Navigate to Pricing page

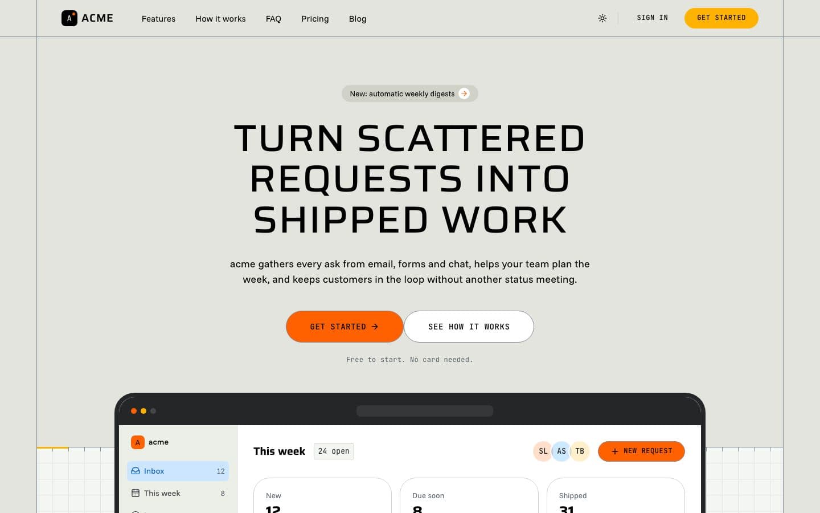pyautogui.click(x=315, y=19)
